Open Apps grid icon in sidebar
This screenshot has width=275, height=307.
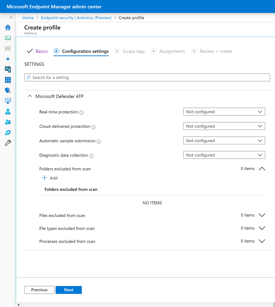(8, 80)
